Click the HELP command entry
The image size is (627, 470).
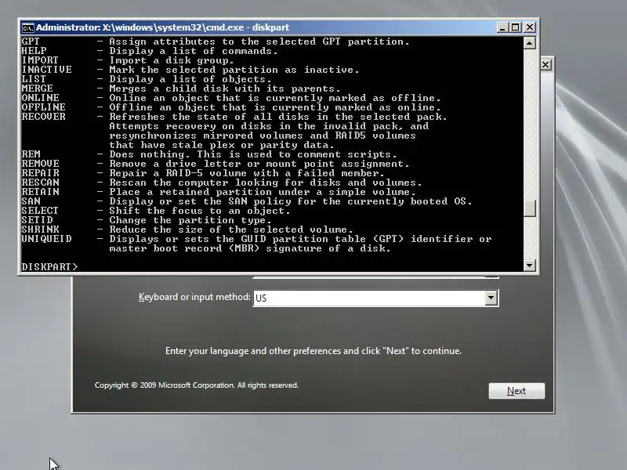(34, 51)
